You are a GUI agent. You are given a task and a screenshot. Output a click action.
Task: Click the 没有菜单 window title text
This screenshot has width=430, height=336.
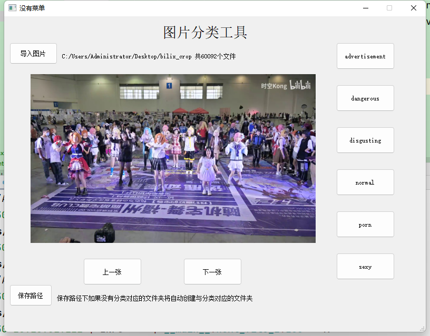(32, 8)
